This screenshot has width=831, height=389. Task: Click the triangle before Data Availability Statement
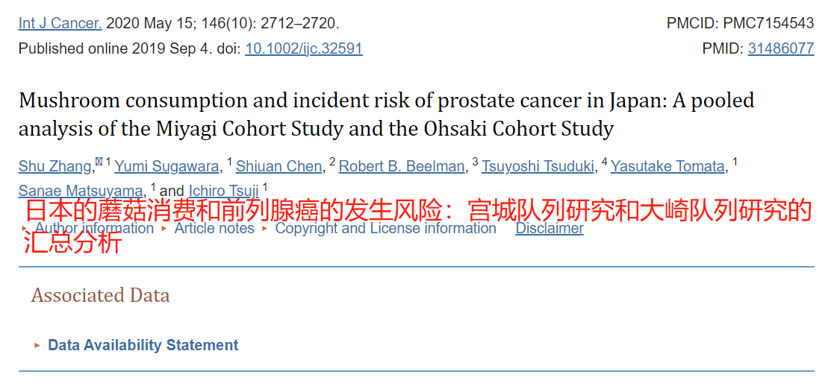click(37, 346)
